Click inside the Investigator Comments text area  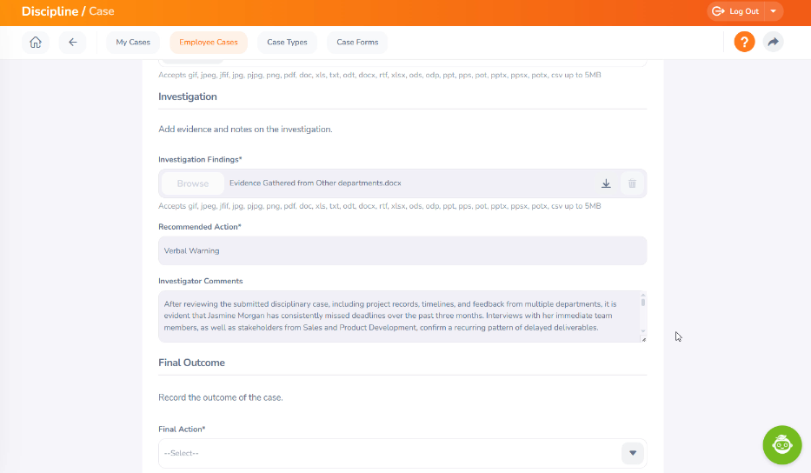point(396,316)
